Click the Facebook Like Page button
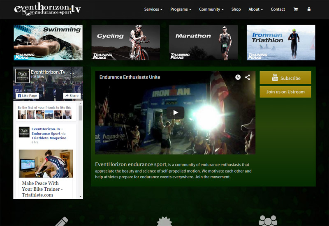The width and height of the screenshot is (329, 226). (x=27, y=96)
